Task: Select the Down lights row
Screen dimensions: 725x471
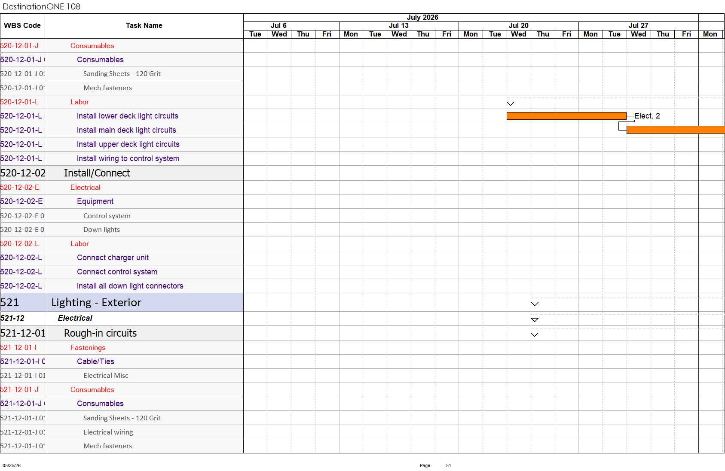Action: (122, 230)
